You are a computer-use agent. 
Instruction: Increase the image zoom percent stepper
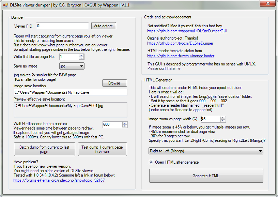click(223, 118)
